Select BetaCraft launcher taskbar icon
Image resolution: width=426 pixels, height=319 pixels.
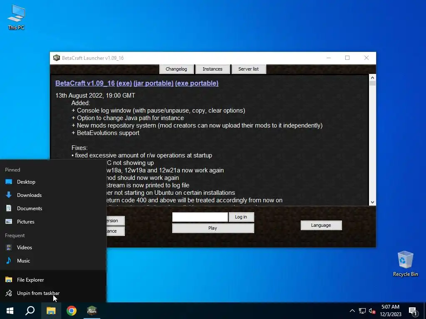tap(92, 311)
